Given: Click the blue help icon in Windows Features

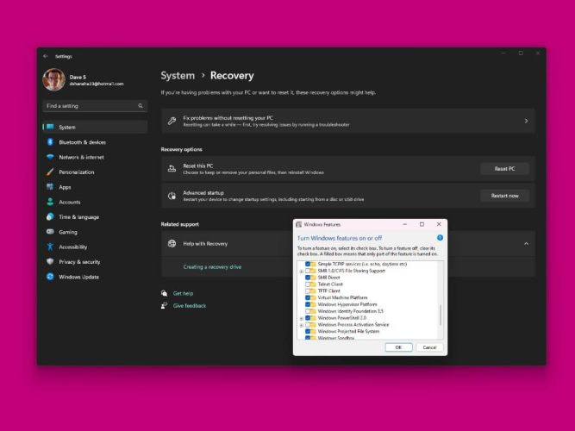Looking at the screenshot, I should 440,238.
